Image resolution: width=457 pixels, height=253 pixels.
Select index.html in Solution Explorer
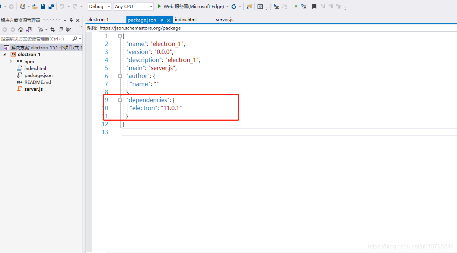pos(35,68)
